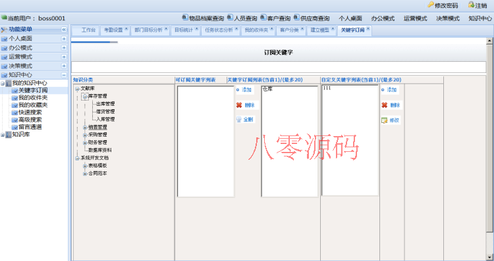Screen dimensions: 494x261
Task: Click the 全删 clear-all icon
Action: point(239,120)
